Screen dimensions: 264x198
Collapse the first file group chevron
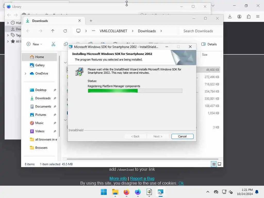pos(65,63)
